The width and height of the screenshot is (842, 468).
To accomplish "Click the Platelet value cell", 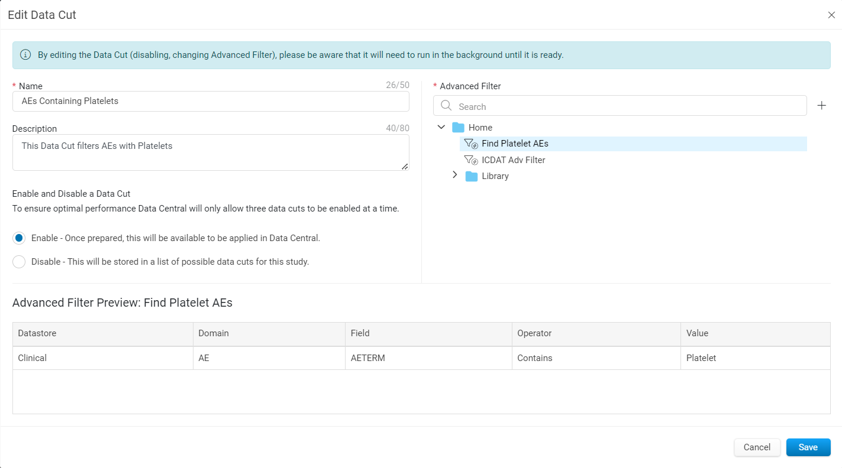I will (756, 358).
